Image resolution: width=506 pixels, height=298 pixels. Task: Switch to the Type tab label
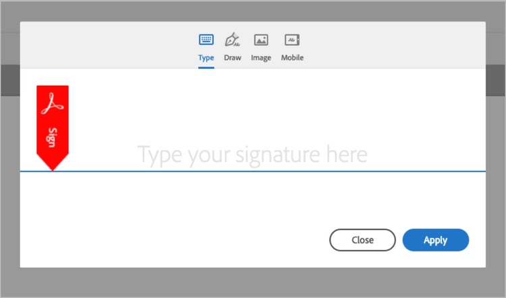pyautogui.click(x=206, y=57)
